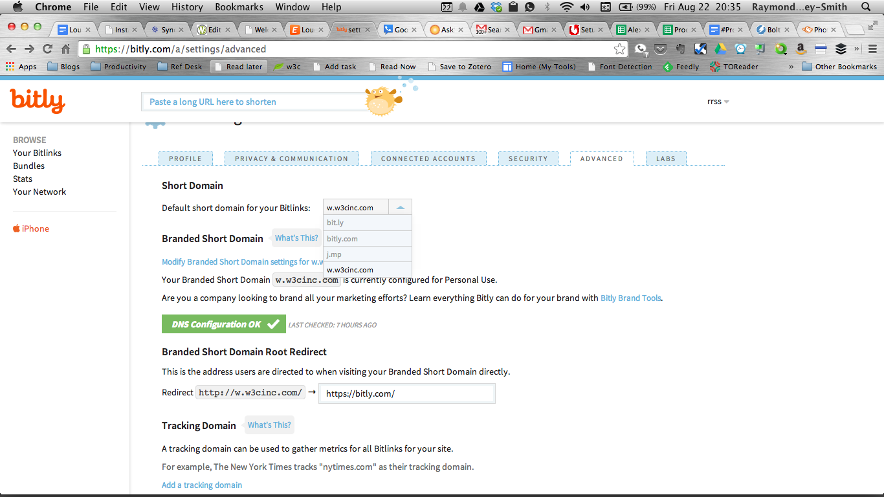Click the Dropbox menu bar icon
The height and width of the screenshot is (497, 884).
(x=496, y=7)
